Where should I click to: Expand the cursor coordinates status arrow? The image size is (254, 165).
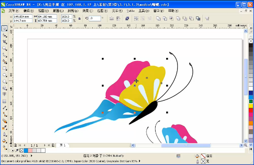click(x=31, y=156)
